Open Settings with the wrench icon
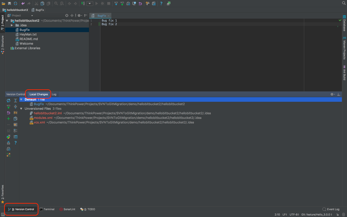This screenshot has height=217, width=347. click(148, 4)
